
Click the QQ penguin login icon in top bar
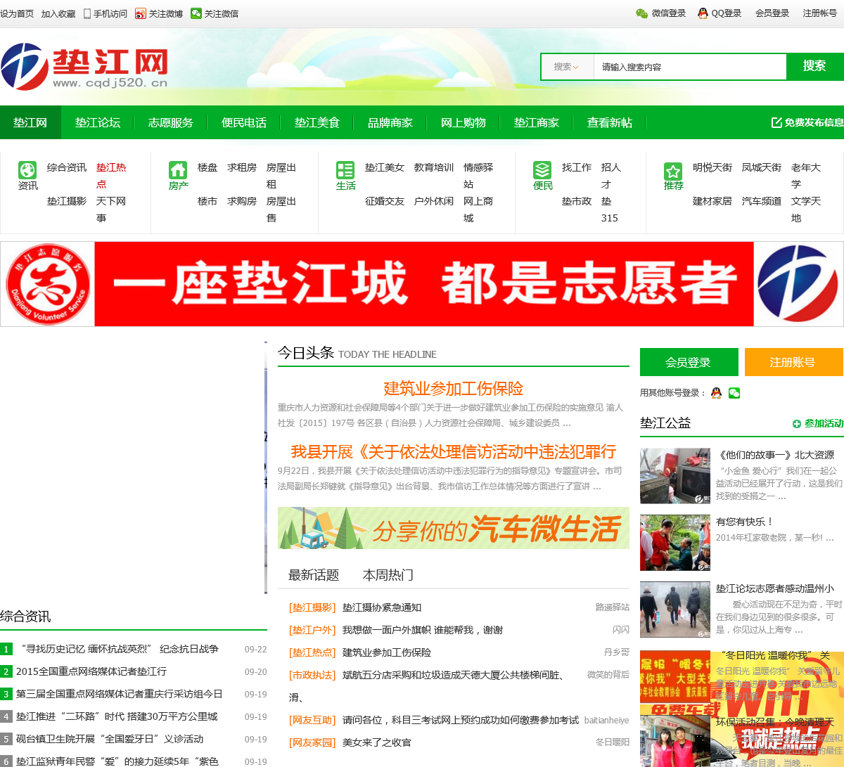click(x=703, y=13)
